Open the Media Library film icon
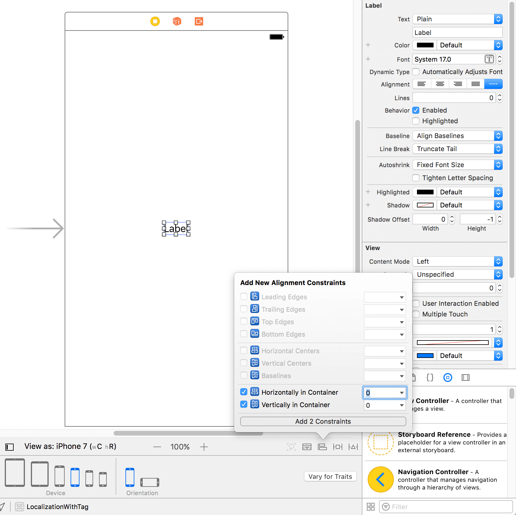516x515 pixels. click(x=465, y=378)
